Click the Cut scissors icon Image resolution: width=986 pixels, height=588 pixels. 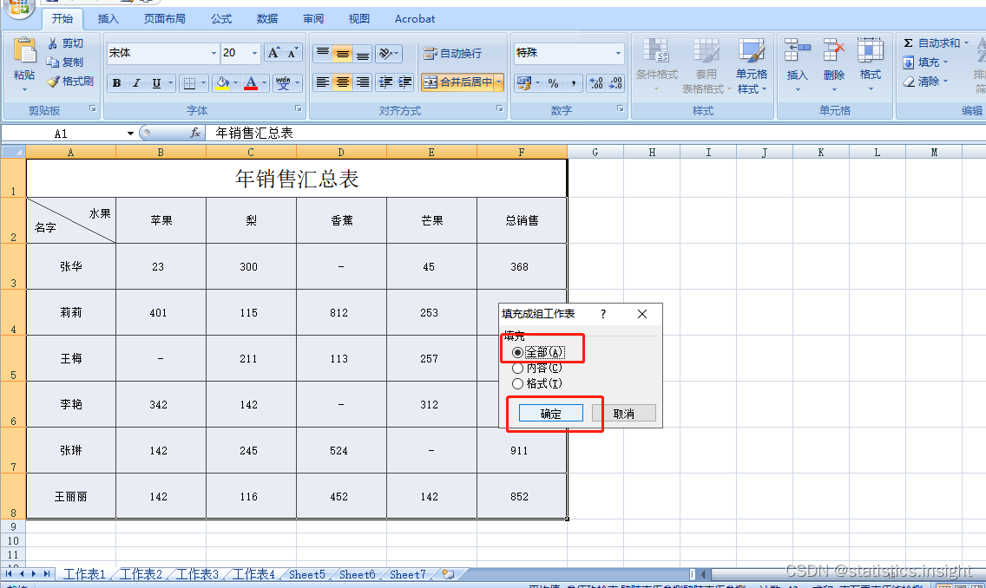point(53,42)
